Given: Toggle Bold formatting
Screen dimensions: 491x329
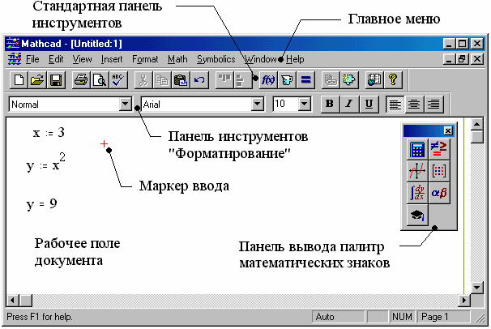Looking at the screenshot, I should coord(330,104).
